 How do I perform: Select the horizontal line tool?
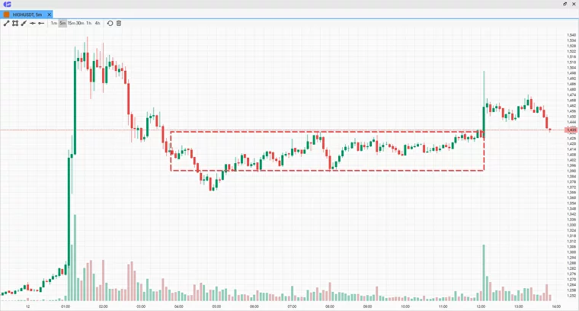click(x=33, y=24)
